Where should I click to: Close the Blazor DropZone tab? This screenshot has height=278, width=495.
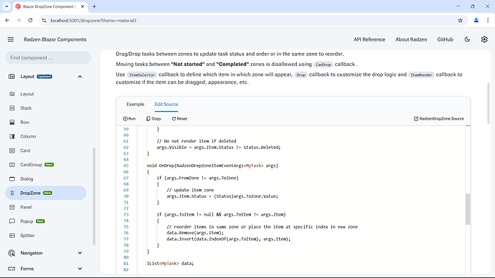tap(82, 6)
